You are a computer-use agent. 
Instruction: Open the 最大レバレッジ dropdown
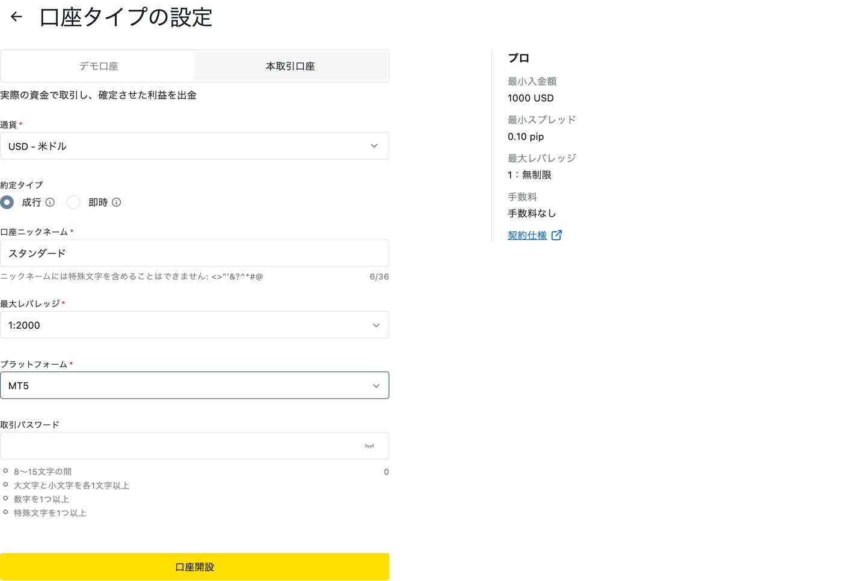194,325
